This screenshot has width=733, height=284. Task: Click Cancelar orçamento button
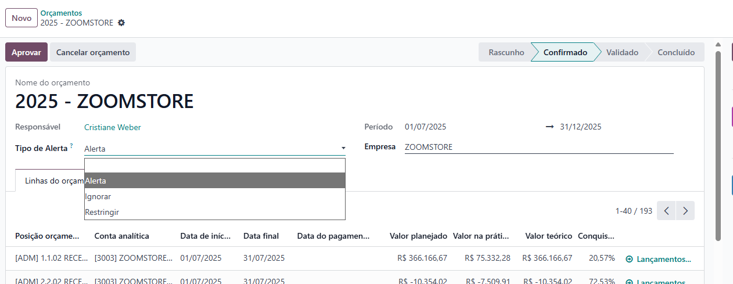(93, 52)
